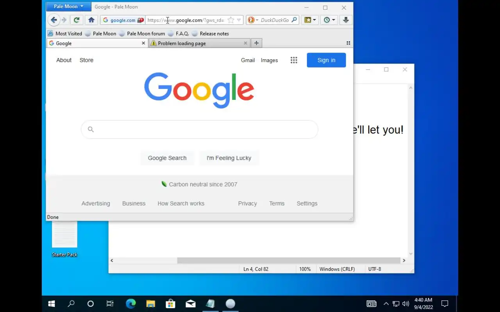Click in the browser URL address field
Viewport: 500px width, 312px height.
[186, 20]
